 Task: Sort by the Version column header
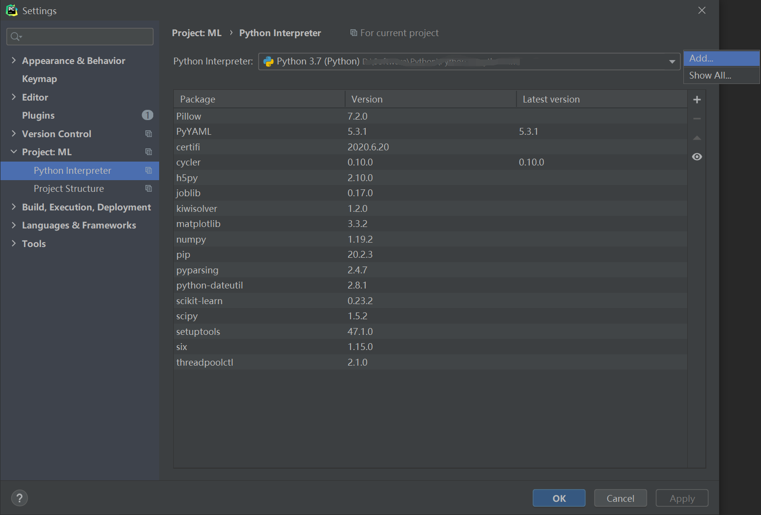431,99
